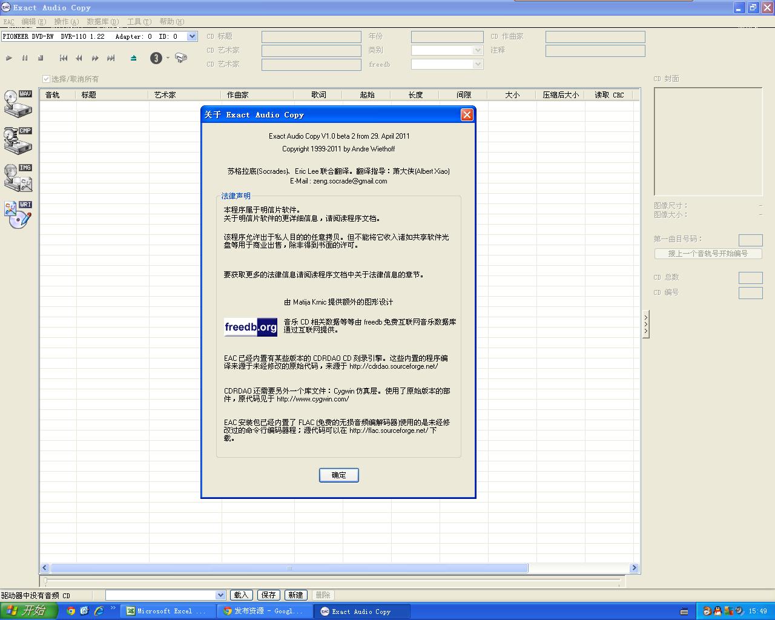Click the keyboard input language icon
Viewport: 775px width, 620px height.
684,611
